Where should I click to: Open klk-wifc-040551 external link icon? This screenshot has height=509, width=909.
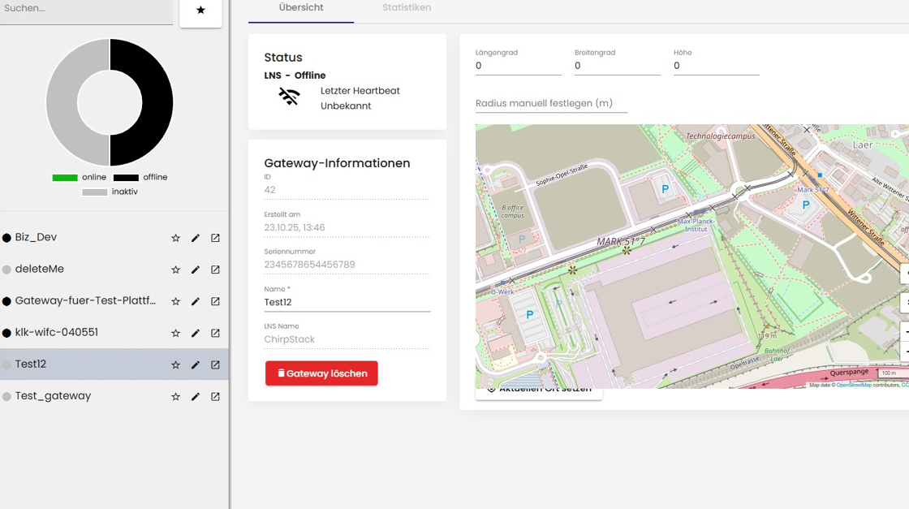point(215,333)
